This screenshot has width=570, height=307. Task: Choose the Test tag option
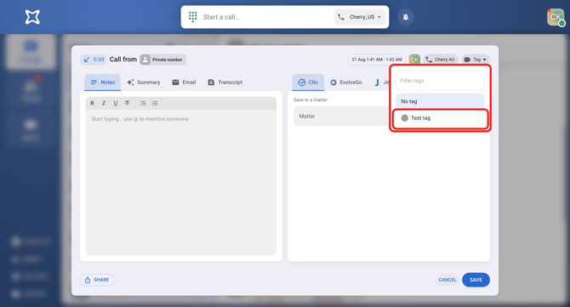(440, 118)
